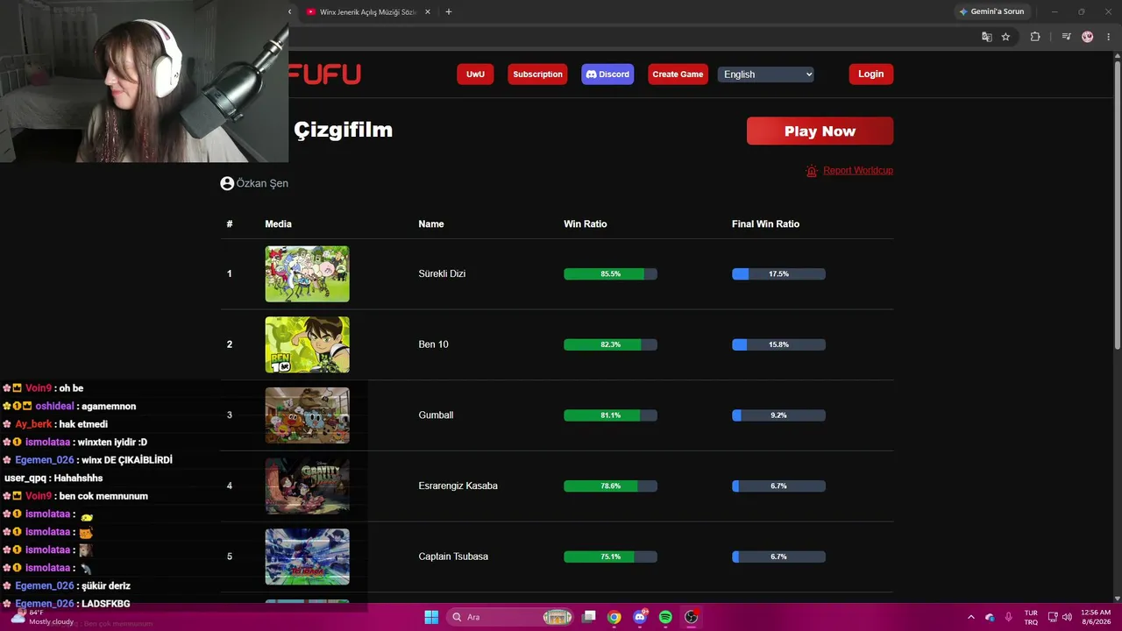The width and height of the screenshot is (1122, 631).
Task: Click the 81.1% win ratio bar
Action: click(x=610, y=415)
